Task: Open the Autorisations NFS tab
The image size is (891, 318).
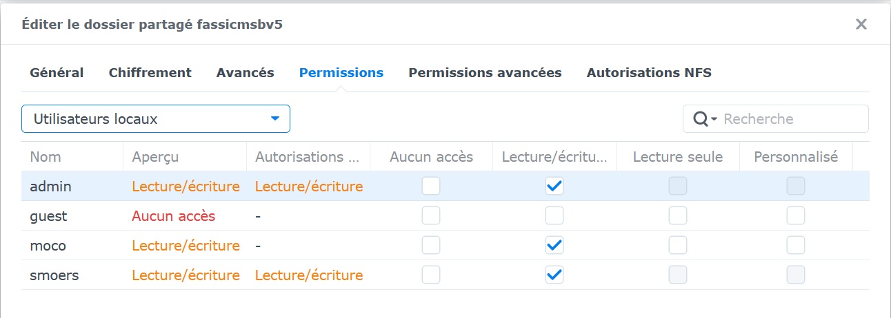Action: [649, 72]
